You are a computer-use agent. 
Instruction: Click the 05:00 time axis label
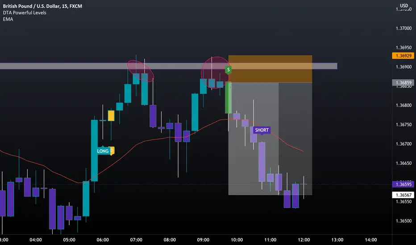click(69, 240)
